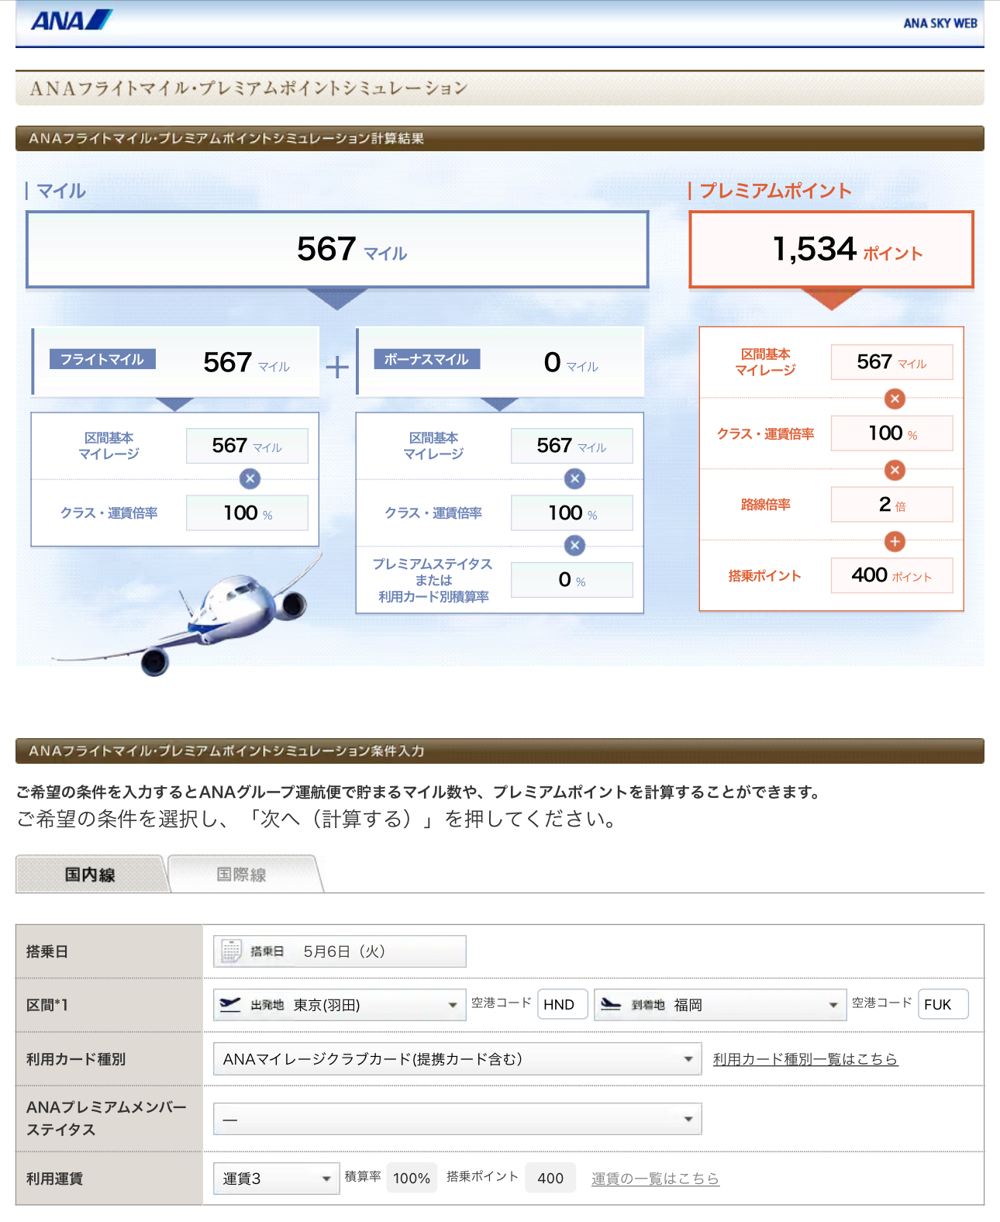Click the ANA logo in header
This screenshot has width=1000, height=1222.
click(71, 19)
